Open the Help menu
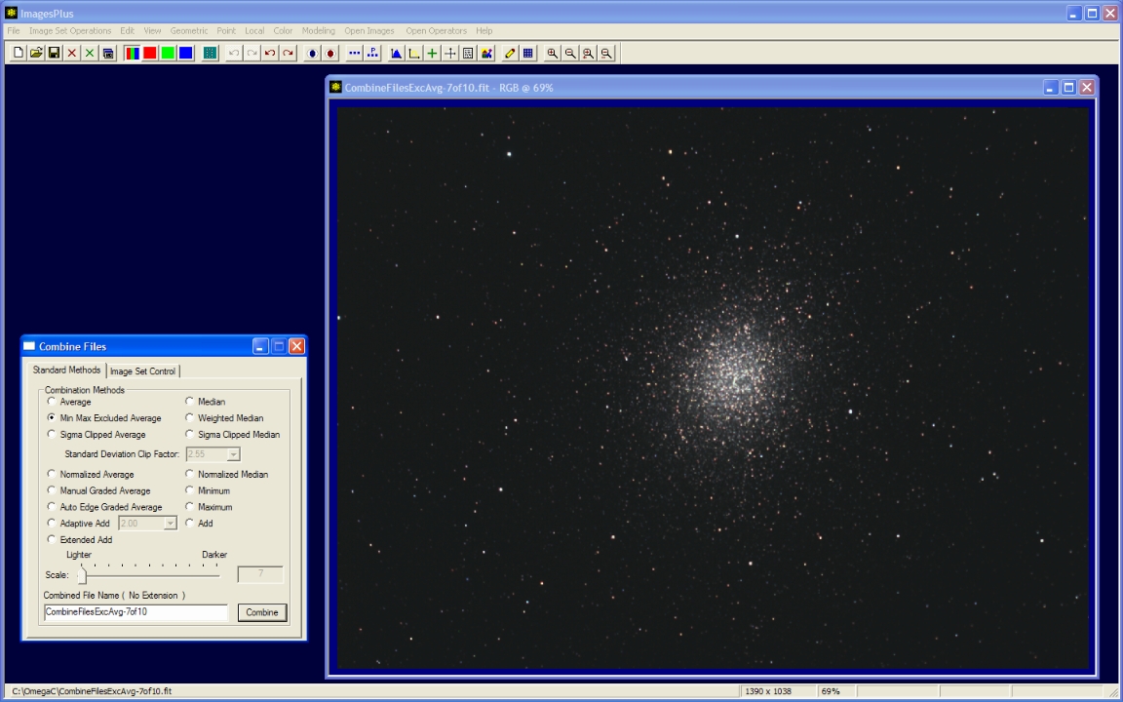 pyautogui.click(x=484, y=31)
